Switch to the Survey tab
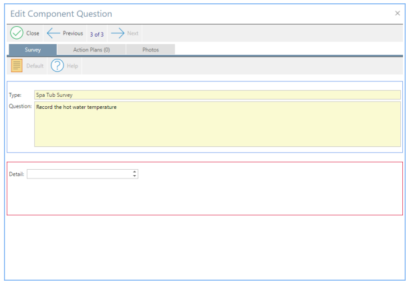This screenshot has width=413, height=284. tap(33, 50)
